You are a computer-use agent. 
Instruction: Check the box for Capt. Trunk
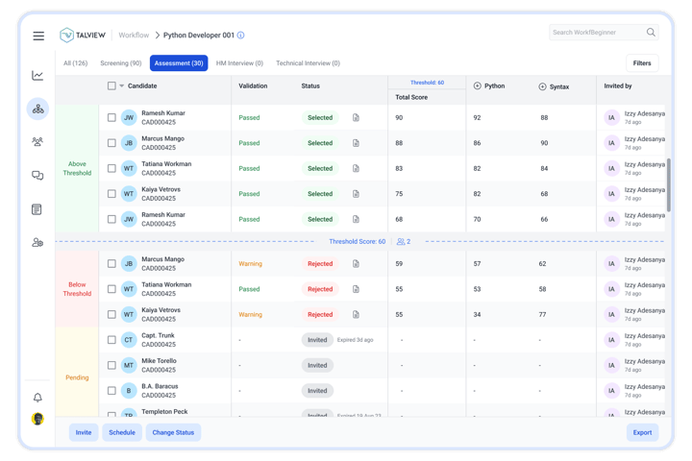coord(112,340)
